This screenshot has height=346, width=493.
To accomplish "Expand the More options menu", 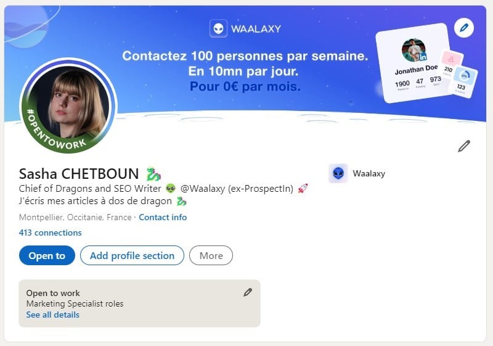I will pyautogui.click(x=211, y=255).
